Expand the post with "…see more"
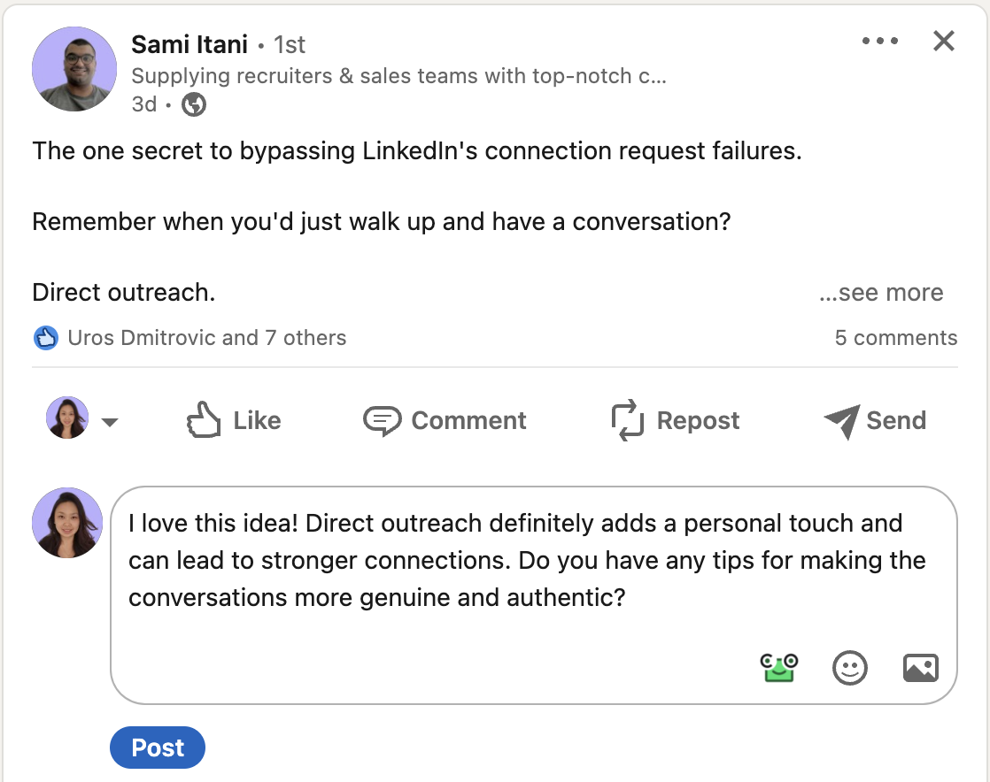 tap(881, 293)
